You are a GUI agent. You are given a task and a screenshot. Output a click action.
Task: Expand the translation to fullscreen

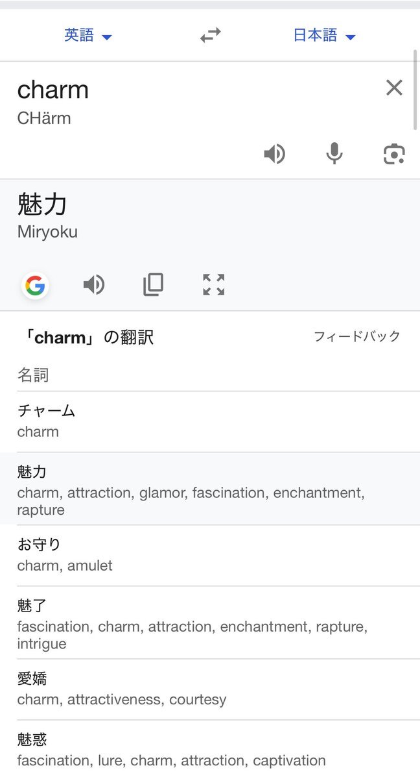[x=213, y=284]
